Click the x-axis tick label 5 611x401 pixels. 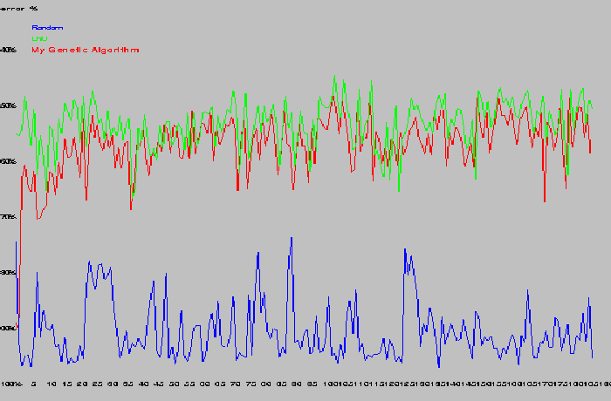[x=34, y=384]
